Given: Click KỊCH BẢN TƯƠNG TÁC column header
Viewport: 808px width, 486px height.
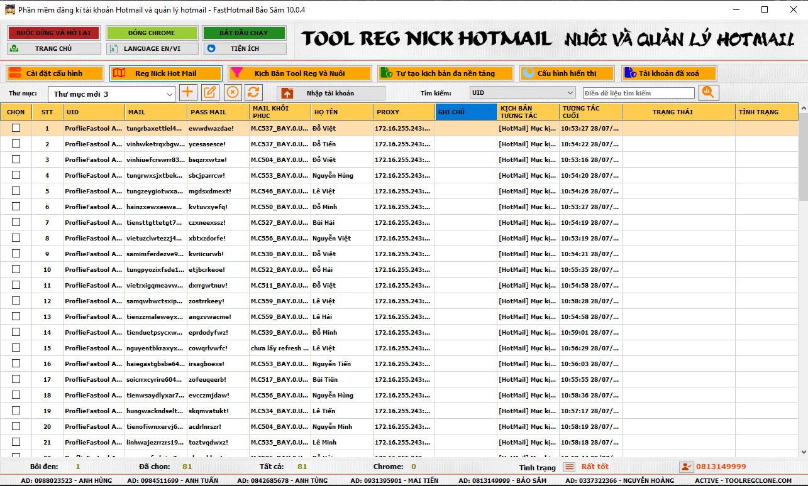Looking at the screenshot, I should point(528,112).
